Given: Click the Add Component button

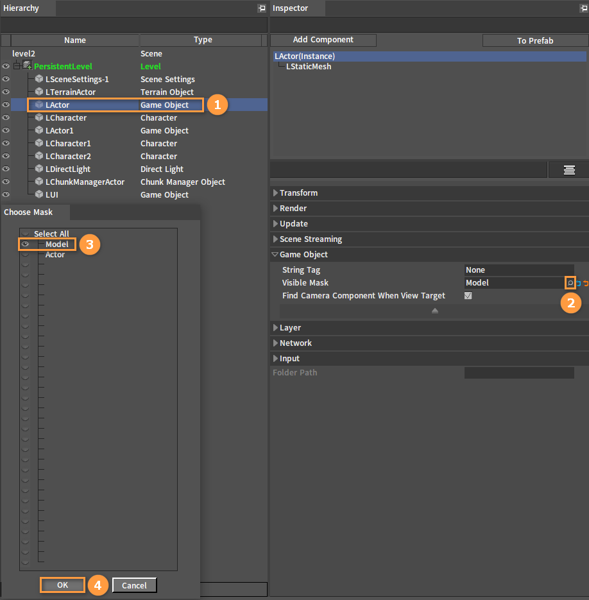Looking at the screenshot, I should pyautogui.click(x=323, y=40).
